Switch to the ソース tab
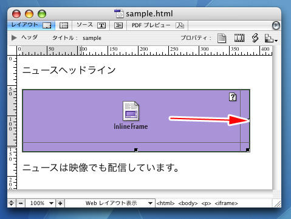 (91, 25)
